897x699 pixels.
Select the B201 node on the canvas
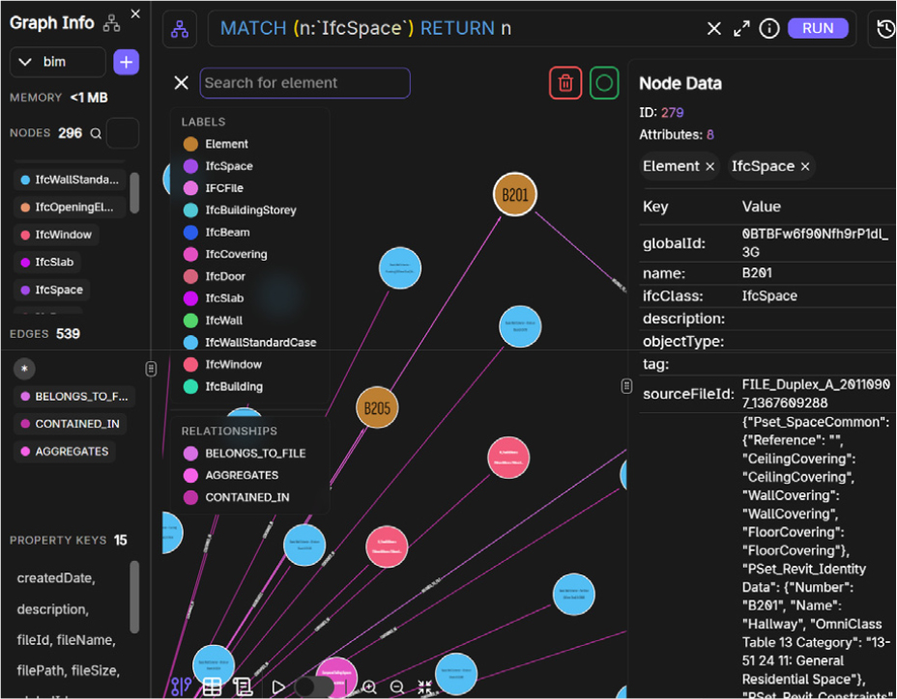(x=515, y=194)
